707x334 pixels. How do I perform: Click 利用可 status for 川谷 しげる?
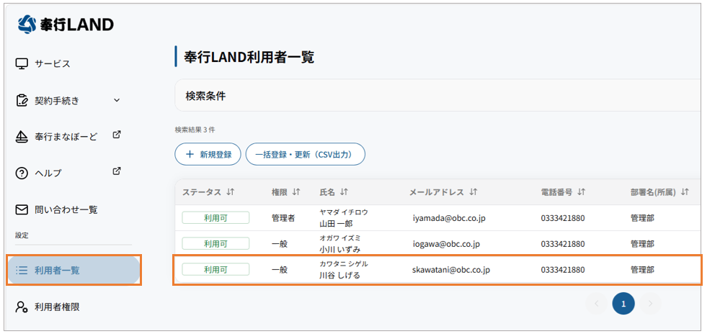215,269
